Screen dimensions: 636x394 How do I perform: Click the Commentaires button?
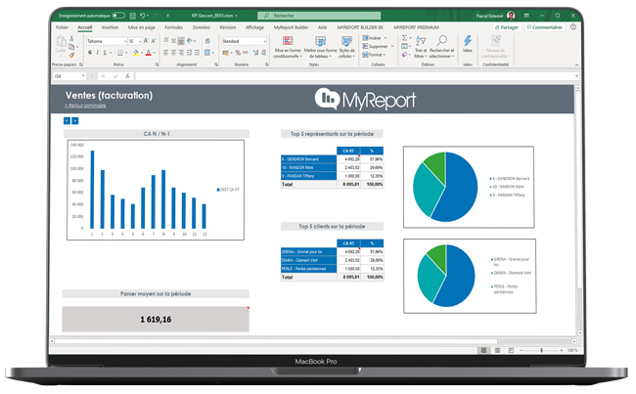(x=545, y=27)
